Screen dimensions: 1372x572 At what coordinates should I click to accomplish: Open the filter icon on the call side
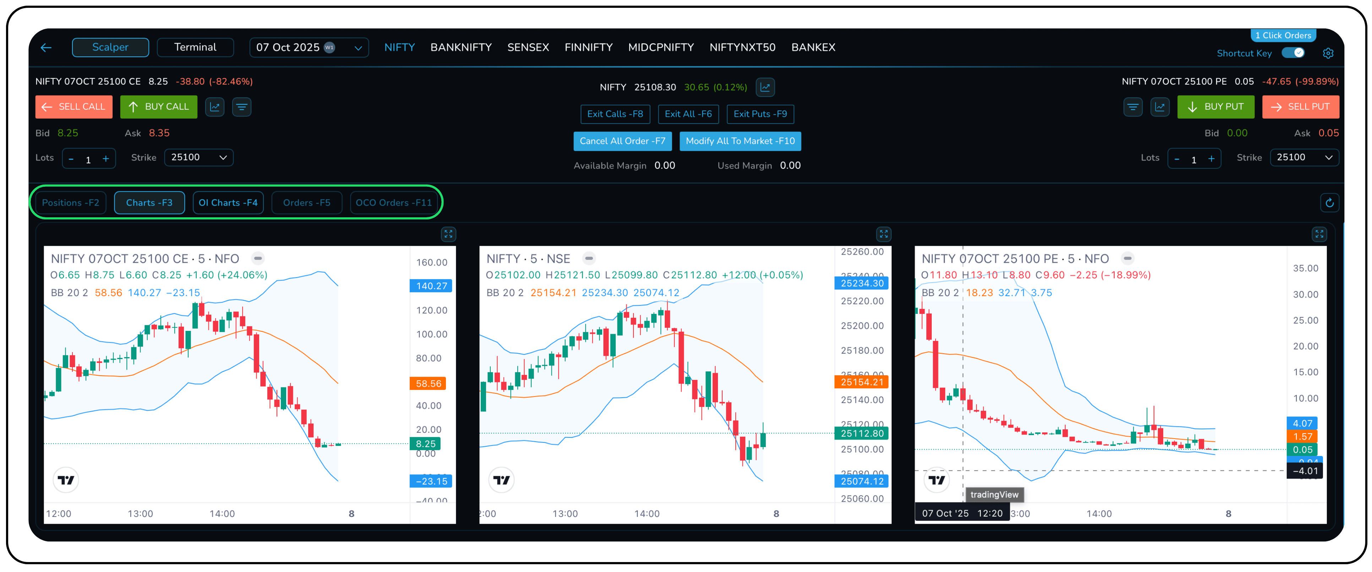click(242, 107)
